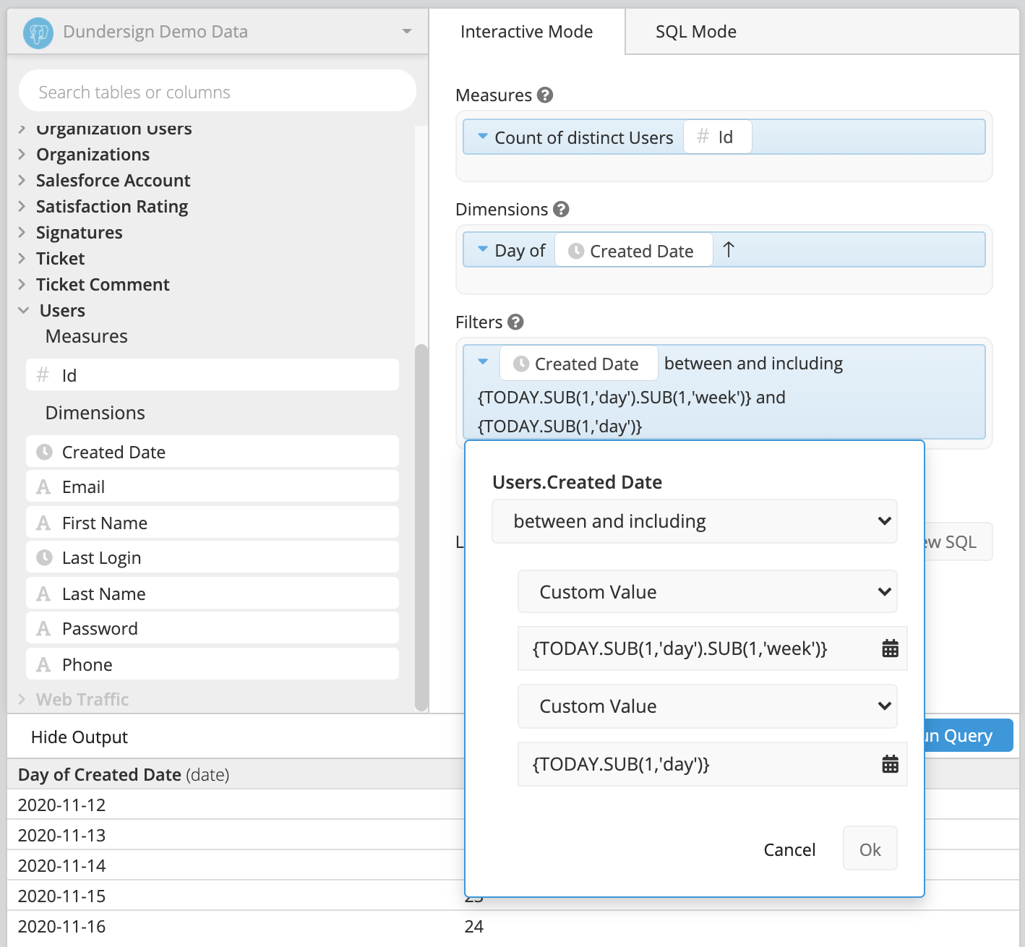Click result row 2020-11-12

coord(62,805)
